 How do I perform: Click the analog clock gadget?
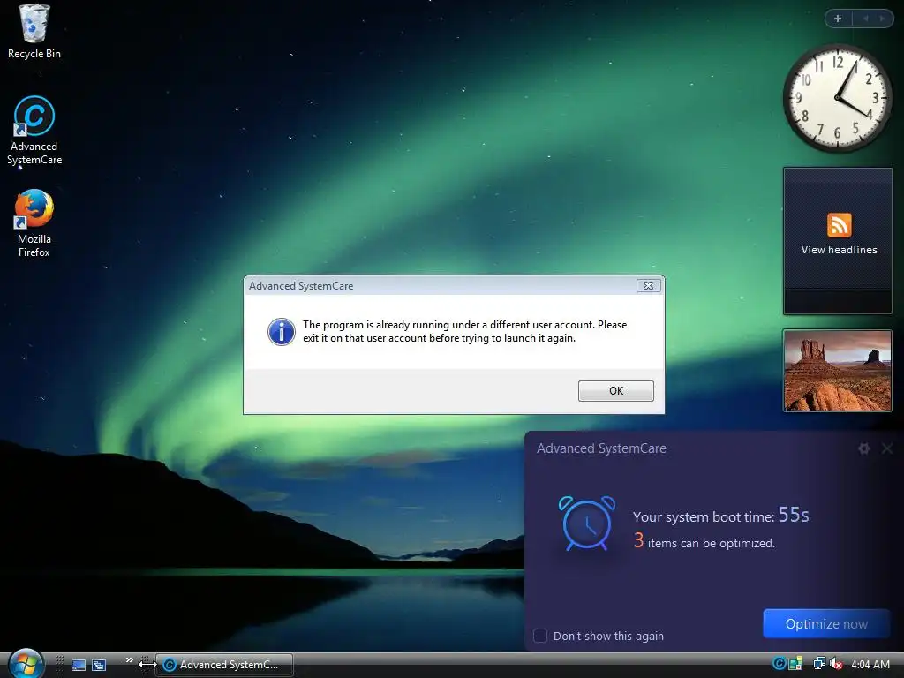tap(837, 98)
